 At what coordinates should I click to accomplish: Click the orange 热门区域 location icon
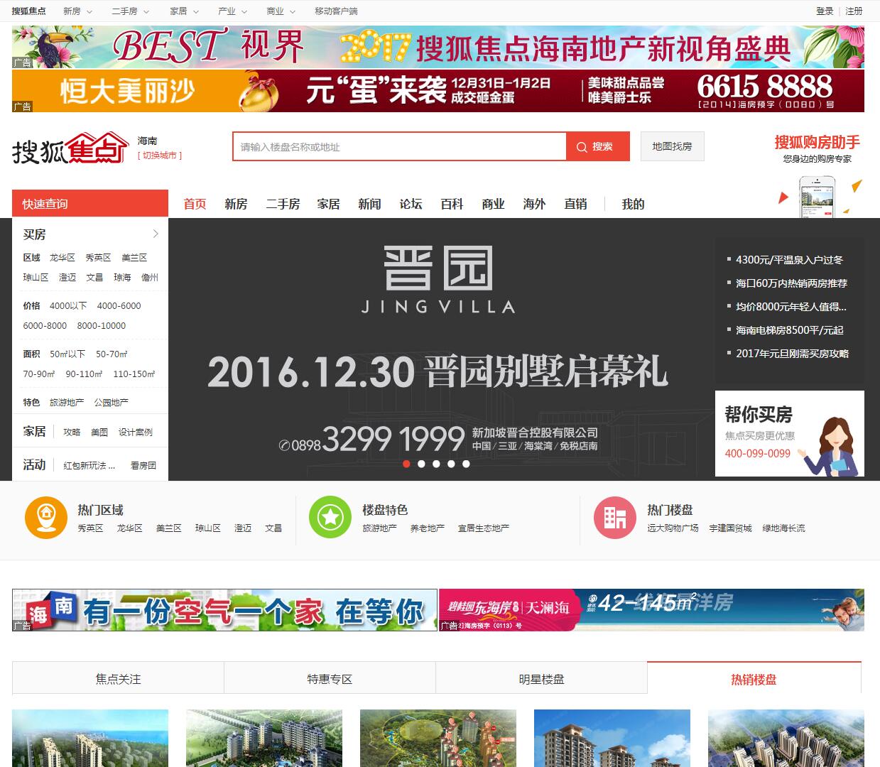45,517
